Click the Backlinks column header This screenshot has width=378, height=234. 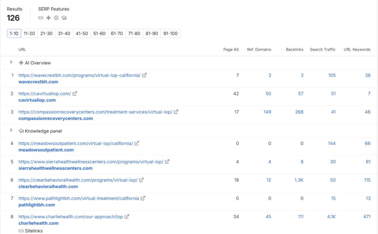point(295,49)
